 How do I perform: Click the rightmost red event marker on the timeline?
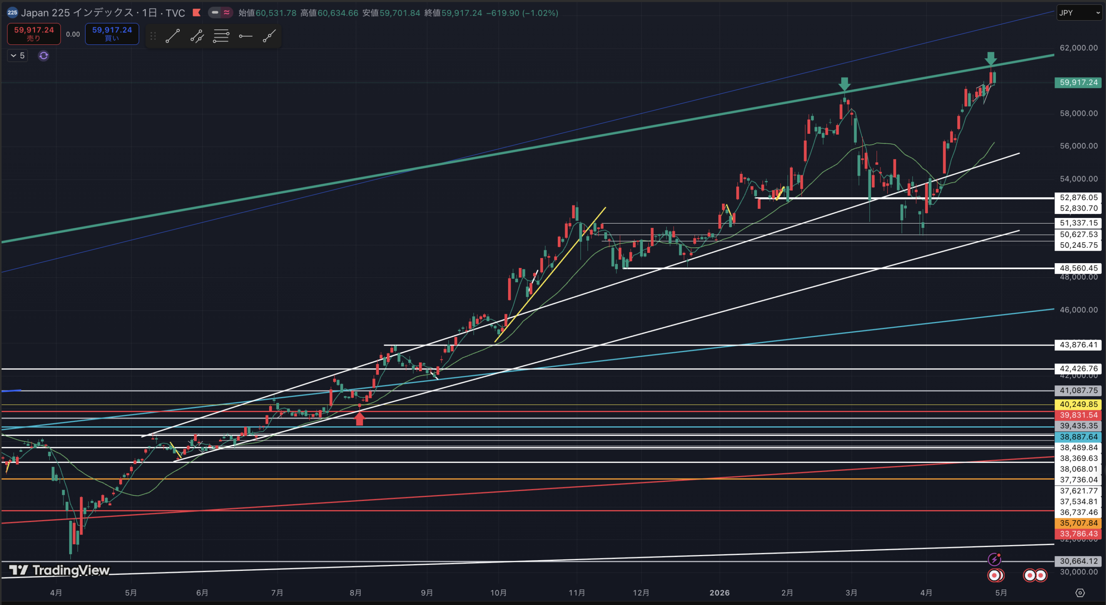(x=1041, y=575)
